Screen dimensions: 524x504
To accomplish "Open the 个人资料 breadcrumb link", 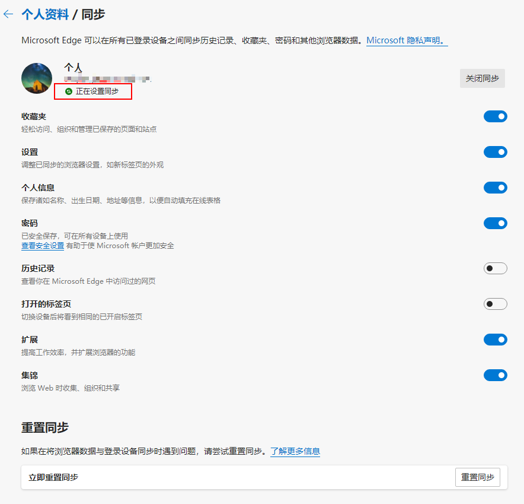I will [45, 14].
